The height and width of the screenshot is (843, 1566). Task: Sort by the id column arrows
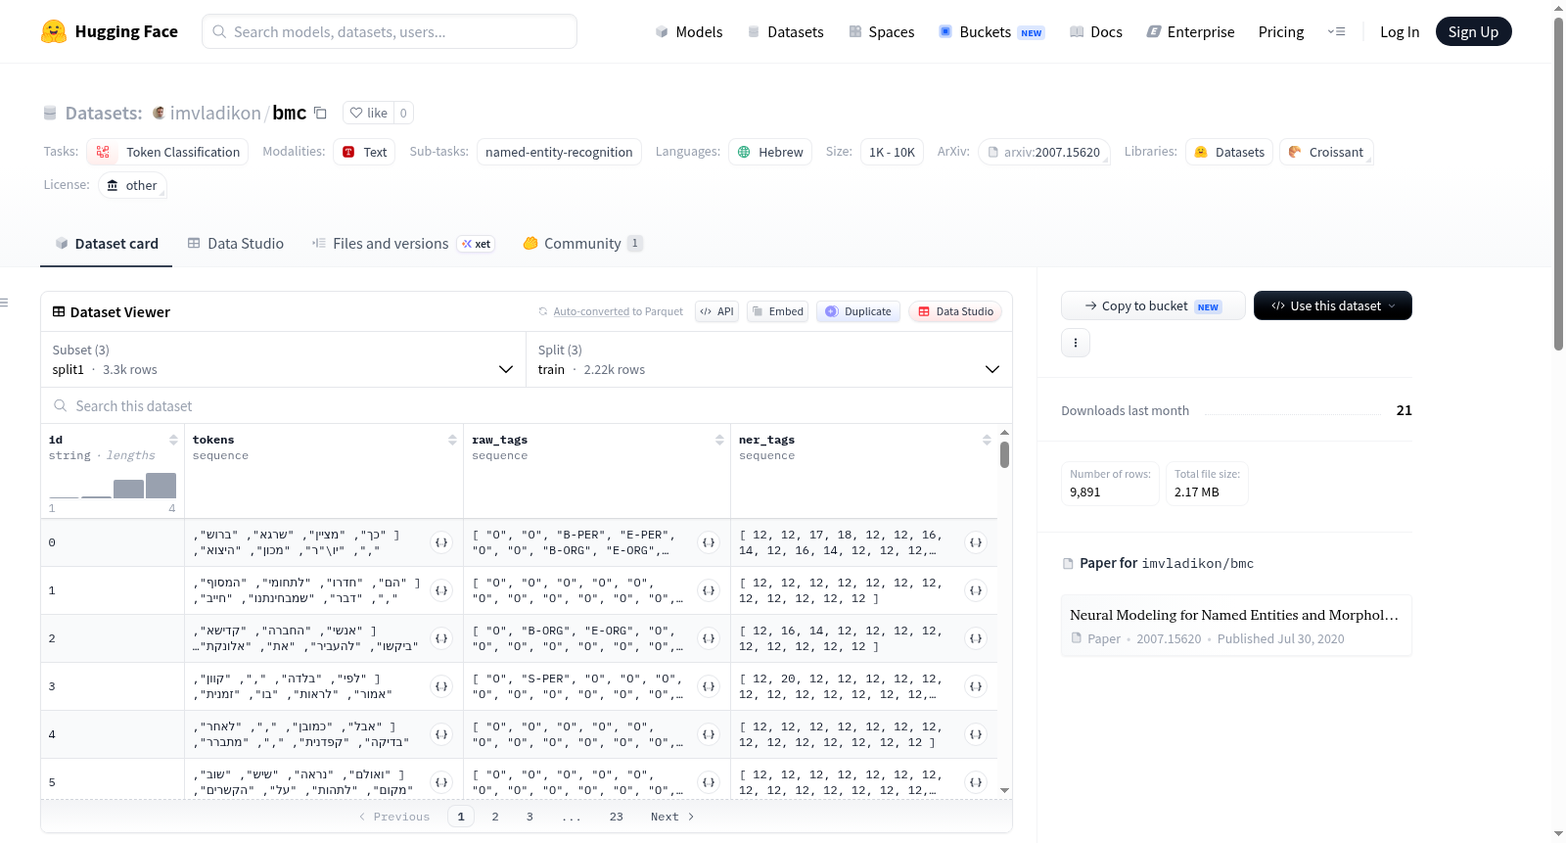173,440
